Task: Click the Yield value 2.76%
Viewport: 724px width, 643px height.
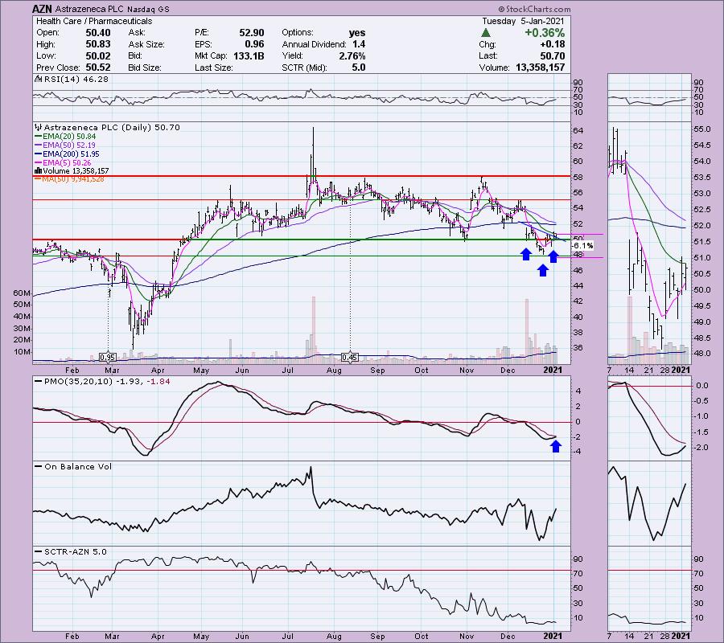Action: point(352,55)
